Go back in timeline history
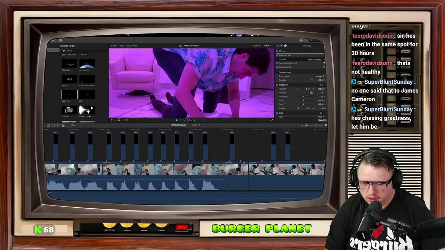The width and height of the screenshot is (445, 250). [156, 125]
